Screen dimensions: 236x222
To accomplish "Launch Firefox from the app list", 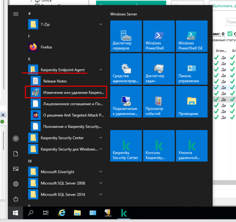I will click(46, 47).
